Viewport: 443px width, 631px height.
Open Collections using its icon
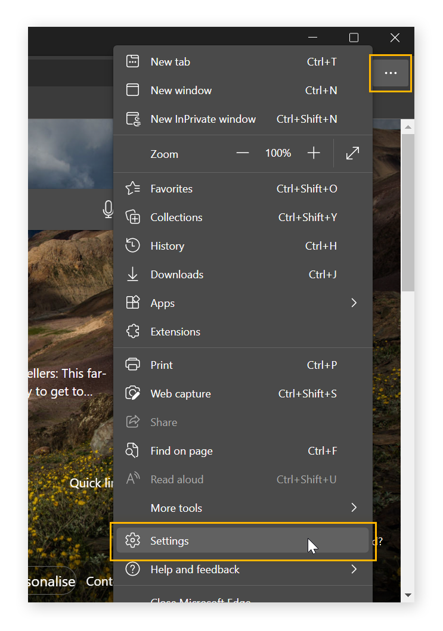pyautogui.click(x=133, y=217)
